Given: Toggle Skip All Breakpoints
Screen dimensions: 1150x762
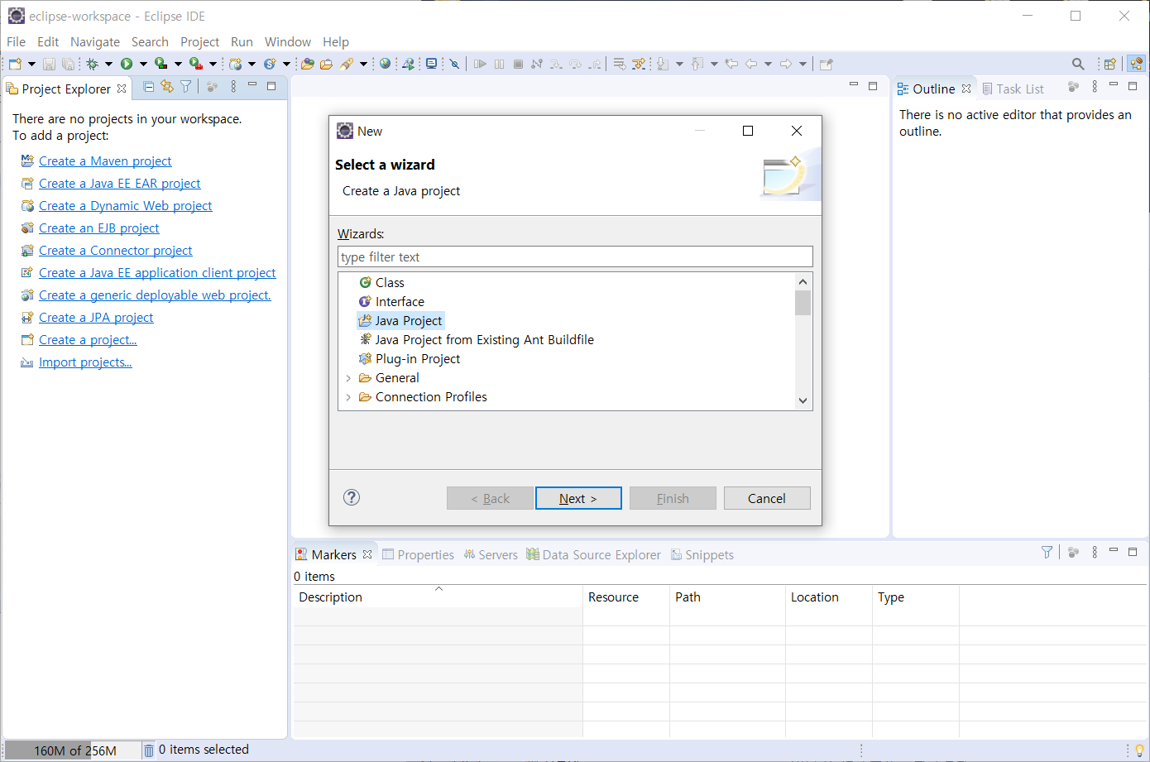Looking at the screenshot, I should tap(453, 64).
